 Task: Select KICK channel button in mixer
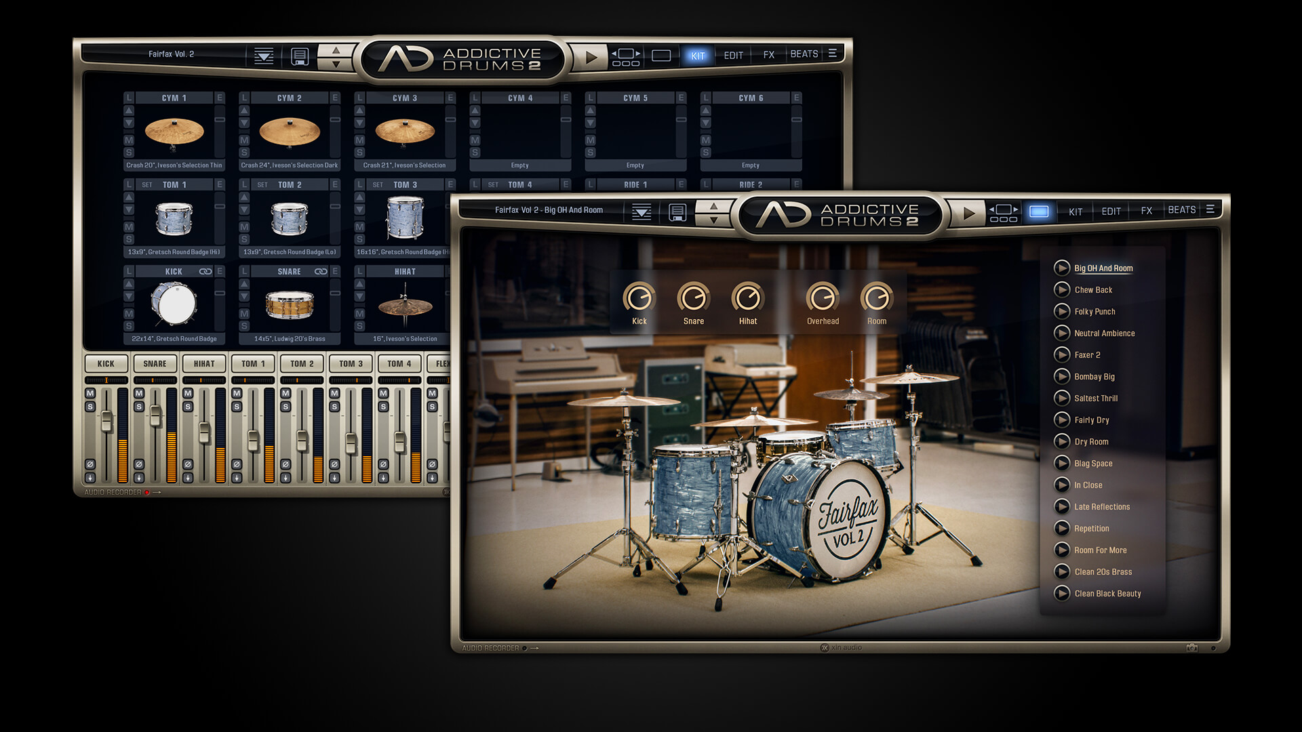coord(106,364)
